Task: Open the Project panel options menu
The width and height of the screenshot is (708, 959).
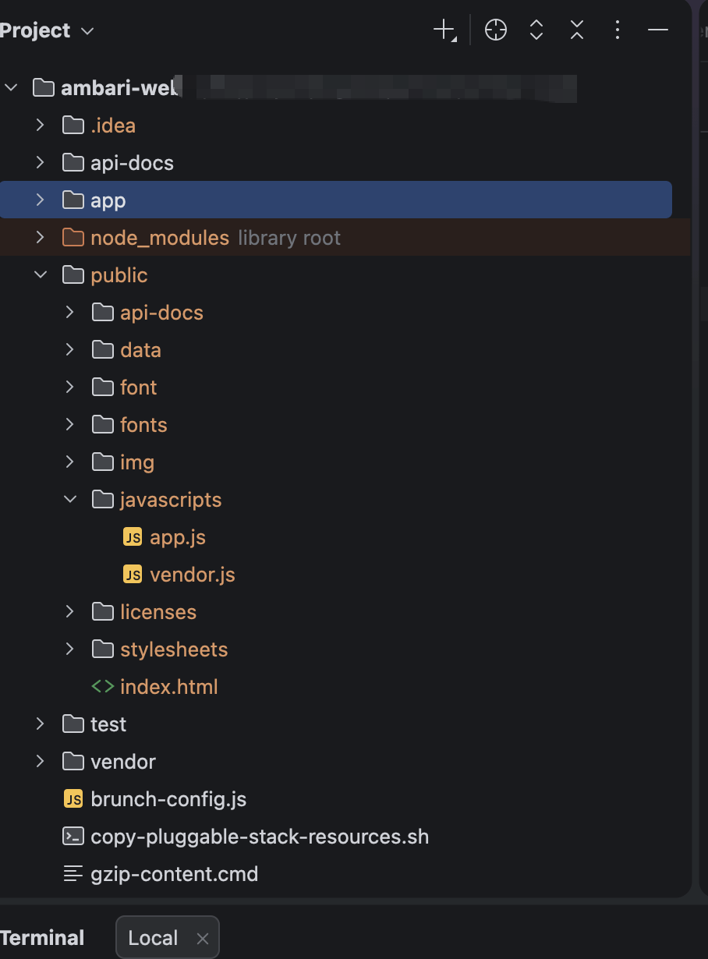Action: pos(618,30)
